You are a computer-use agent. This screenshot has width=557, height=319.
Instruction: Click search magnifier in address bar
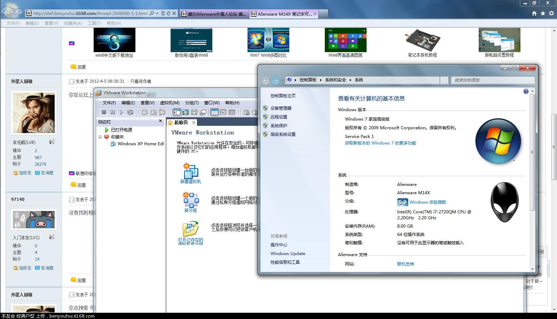[x=151, y=14]
